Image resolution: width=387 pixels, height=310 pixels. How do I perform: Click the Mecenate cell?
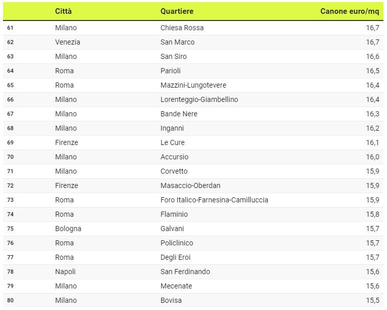(176, 286)
